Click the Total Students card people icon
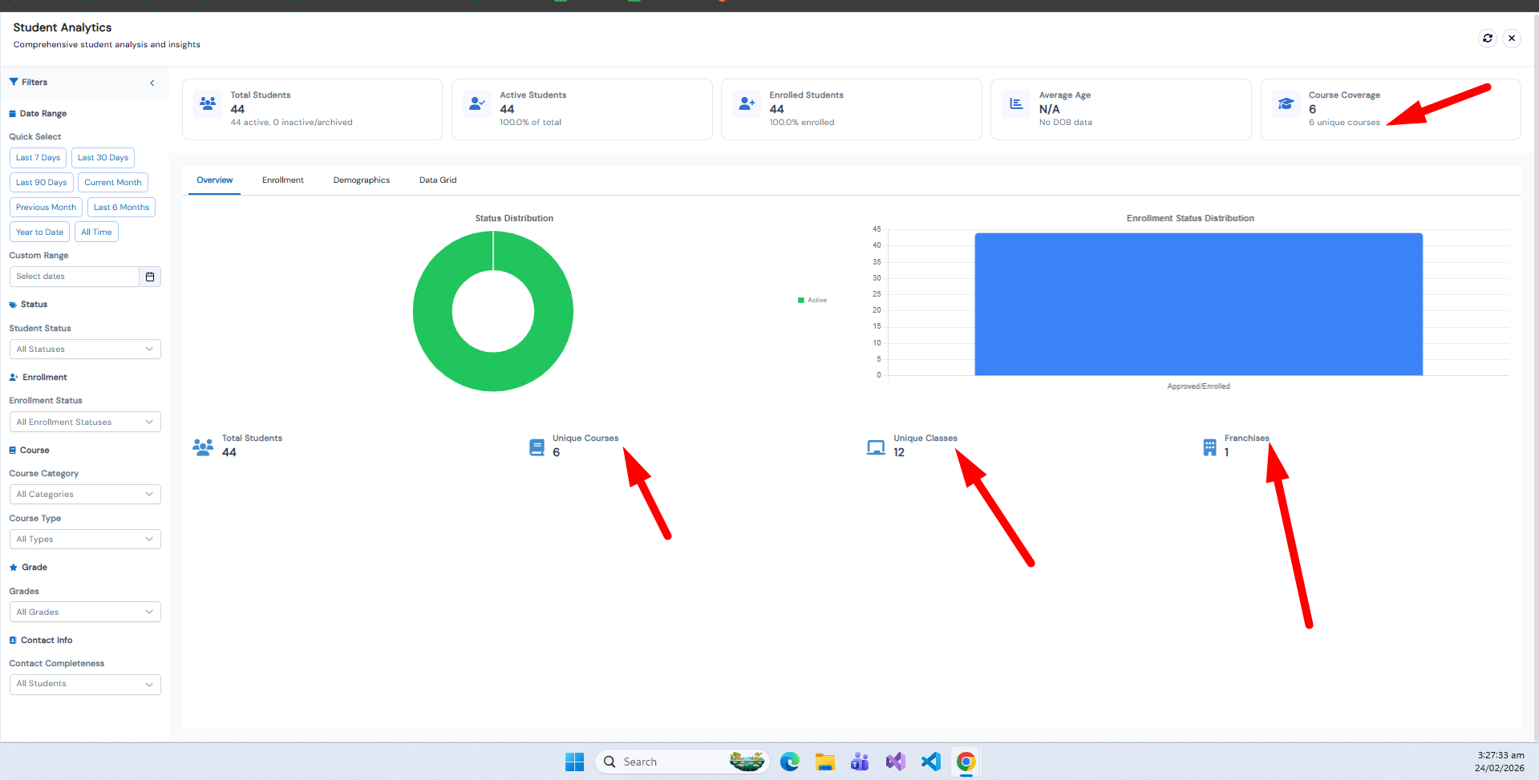The width and height of the screenshot is (1539, 780). point(208,103)
